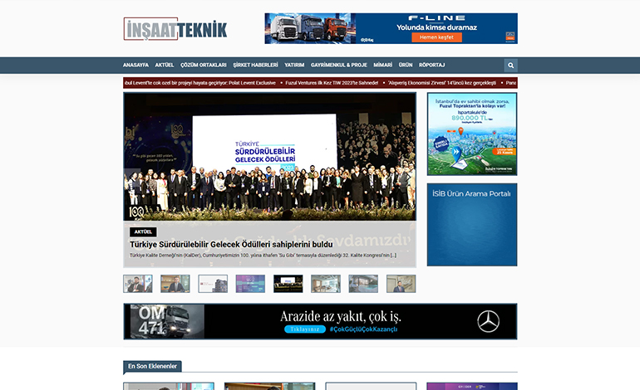Navigate to Gayrimenkul & Proje section
This screenshot has height=390, width=640.
pos(339,65)
